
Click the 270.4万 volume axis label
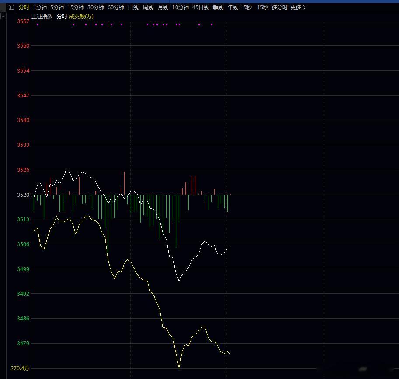[x=20, y=369]
